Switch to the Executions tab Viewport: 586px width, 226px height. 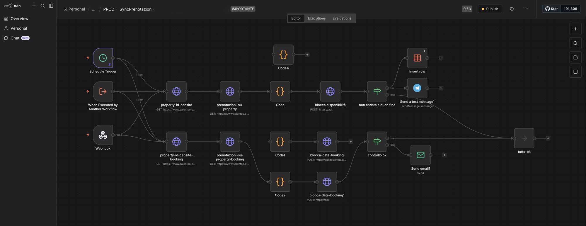coord(316,18)
